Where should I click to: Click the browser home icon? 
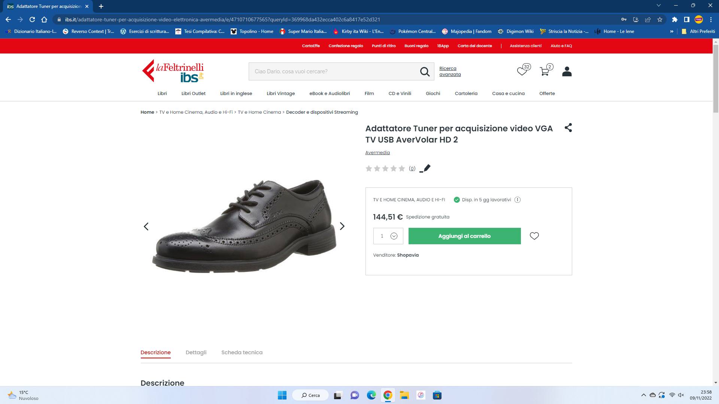(44, 19)
